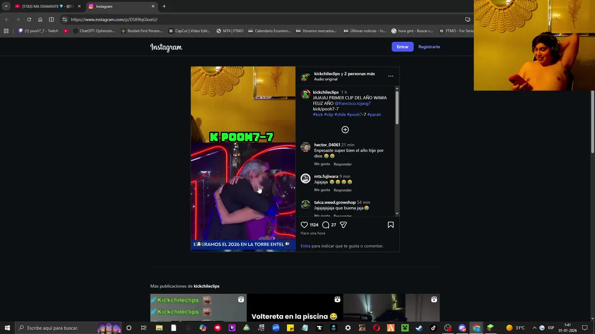Open Task View on the taskbar

tap(144, 328)
